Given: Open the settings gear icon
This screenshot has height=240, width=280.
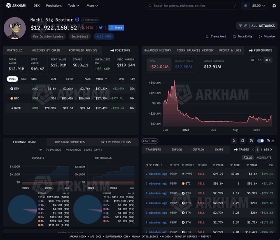Looking at the screenshot, I should 274,6.
